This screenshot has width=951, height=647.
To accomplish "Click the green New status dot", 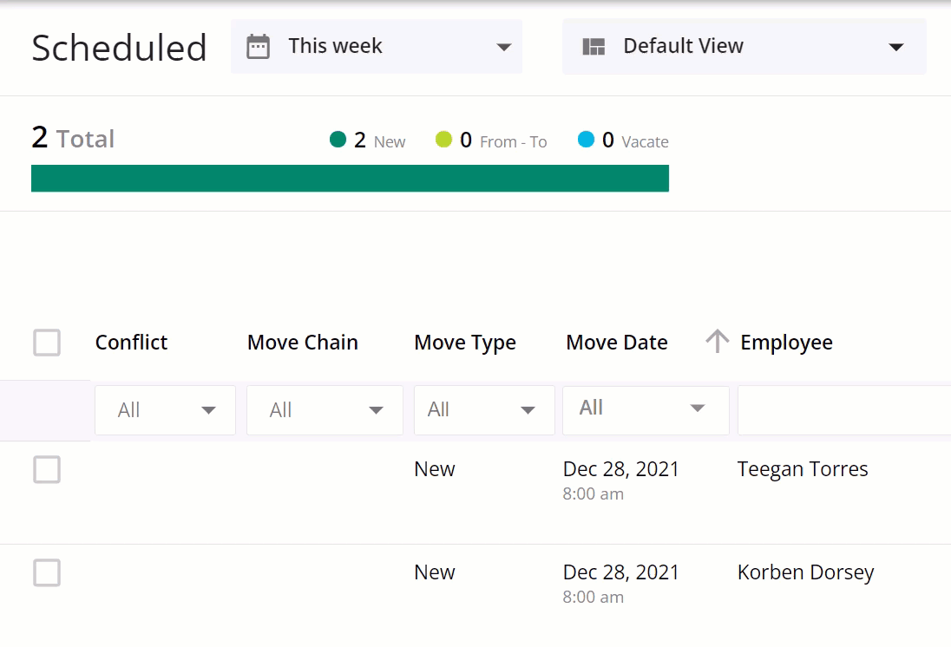I will [x=338, y=140].
